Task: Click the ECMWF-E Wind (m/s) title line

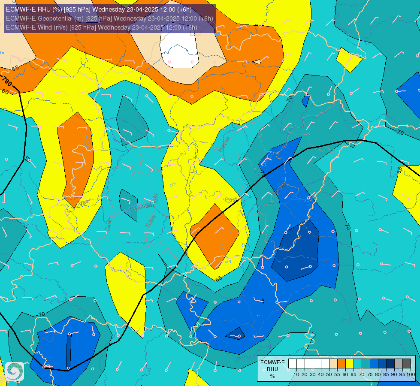Action: point(102,27)
